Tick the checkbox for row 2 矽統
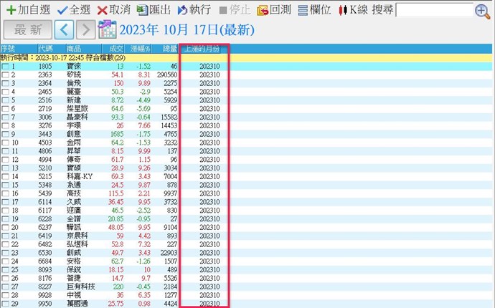The height and width of the screenshot is (308, 495). pos(6,74)
